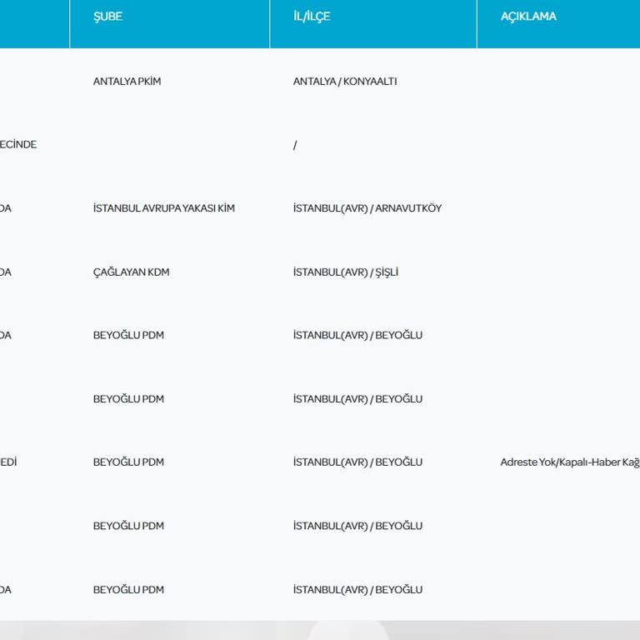Click the lone "/" district cell
Screen dimensions: 640x640
tap(295, 145)
